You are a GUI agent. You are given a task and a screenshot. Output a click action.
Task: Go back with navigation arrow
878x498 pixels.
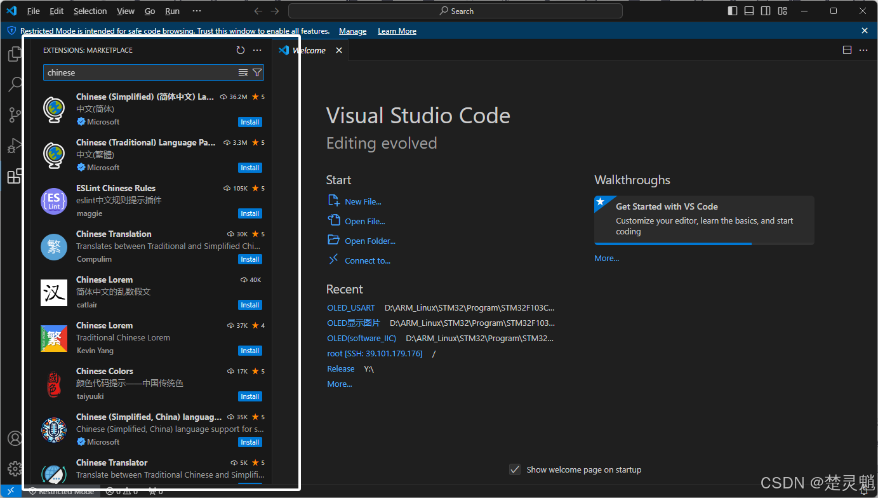[258, 11]
